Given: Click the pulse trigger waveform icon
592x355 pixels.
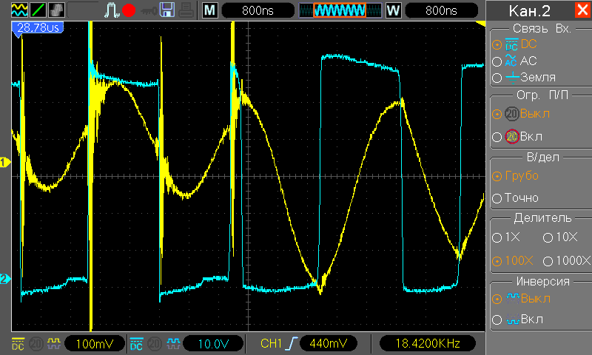Looking at the screenshot, I should click(x=112, y=10).
